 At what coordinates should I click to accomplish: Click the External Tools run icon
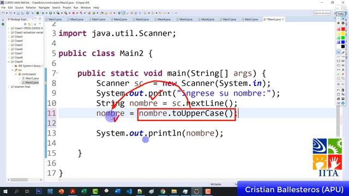[x=65, y=13]
